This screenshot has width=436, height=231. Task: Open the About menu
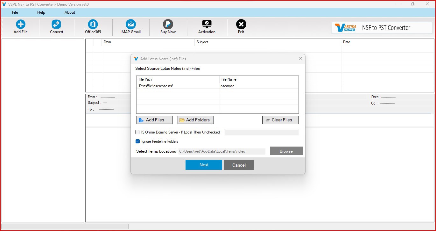click(69, 12)
